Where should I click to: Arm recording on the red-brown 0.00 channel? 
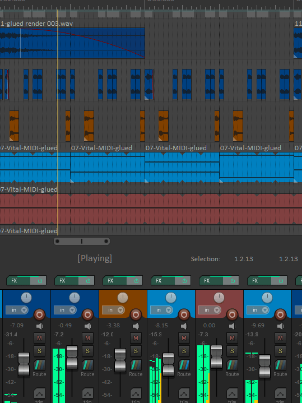pyautogui.click(x=232, y=314)
